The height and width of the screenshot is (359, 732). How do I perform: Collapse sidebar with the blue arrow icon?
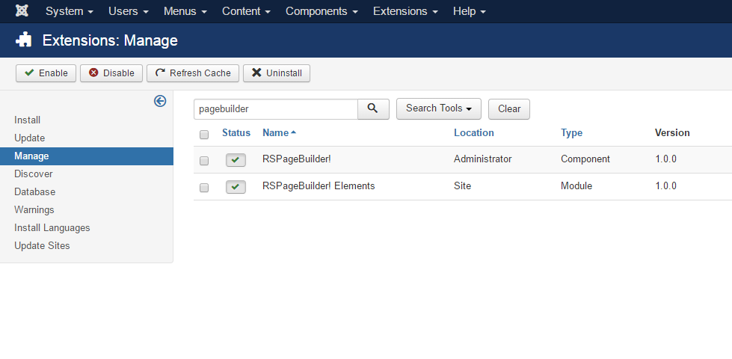(160, 101)
